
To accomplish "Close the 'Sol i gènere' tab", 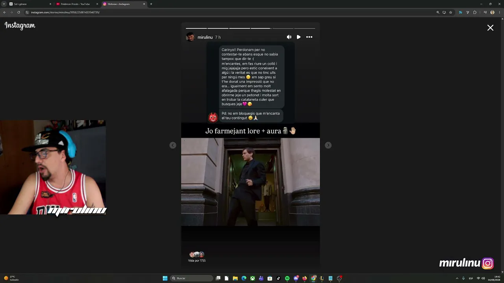I will (50, 4).
